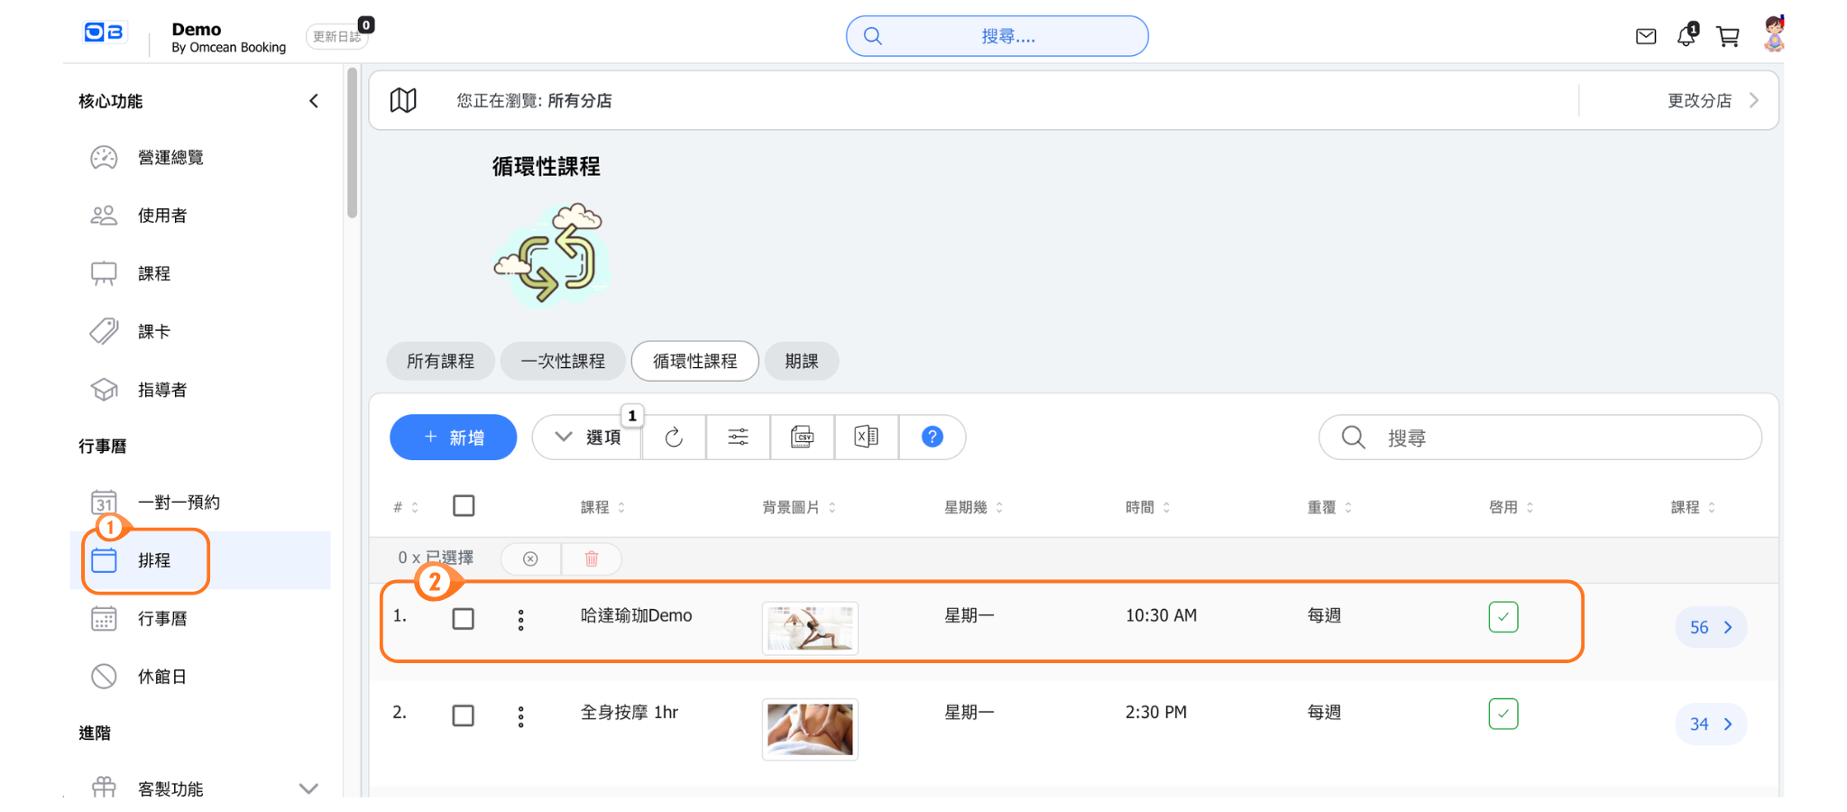1847x812 pixels.
Task: Toggle the select-all checkbox in table header
Action: click(464, 506)
